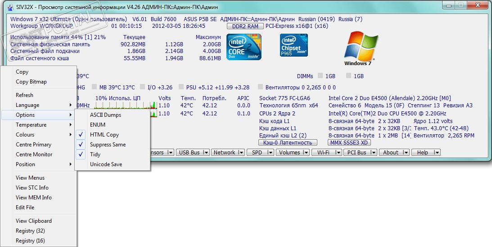Viewport: 492px width, 247px height.
Task: Select Edit File menu entry
Action: pyautogui.click(x=39, y=207)
